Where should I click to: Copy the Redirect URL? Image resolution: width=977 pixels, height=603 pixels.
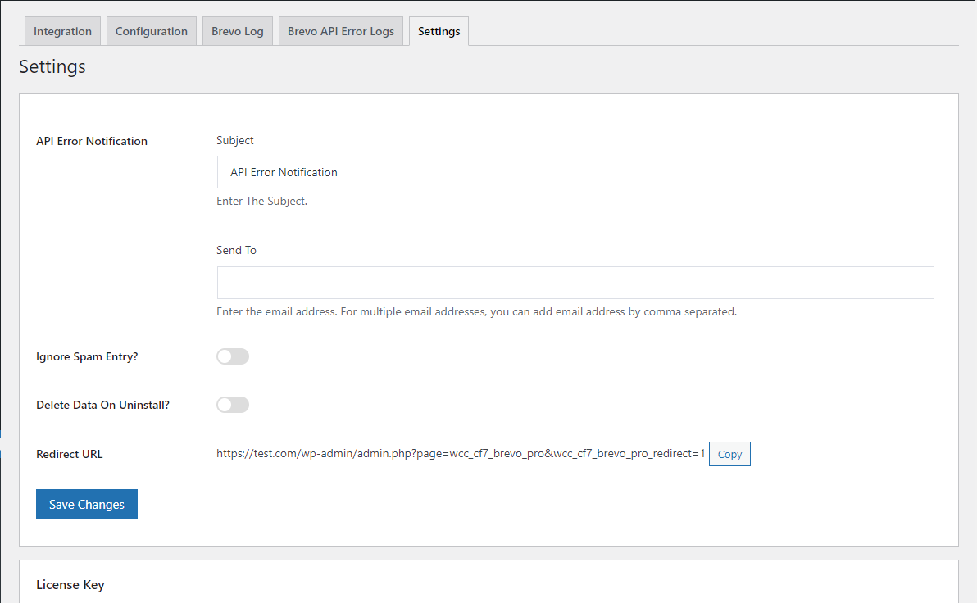[729, 454]
